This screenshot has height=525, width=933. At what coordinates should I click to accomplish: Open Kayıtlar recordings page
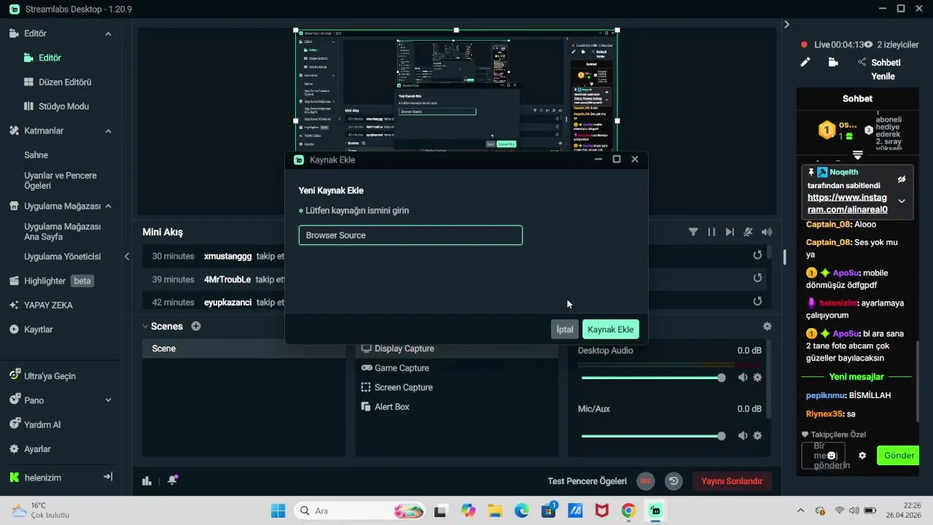pyautogui.click(x=38, y=330)
